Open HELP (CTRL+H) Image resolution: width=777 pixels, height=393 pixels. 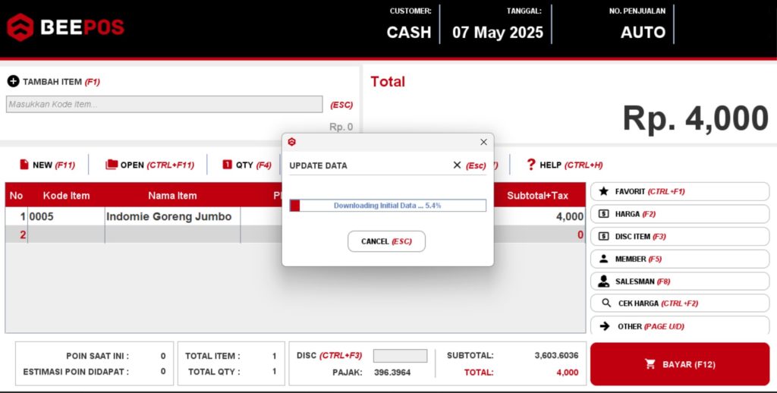click(x=565, y=165)
